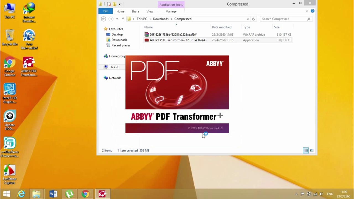
Task: Open the View ribbon tab
Action: [x=150, y=11]
